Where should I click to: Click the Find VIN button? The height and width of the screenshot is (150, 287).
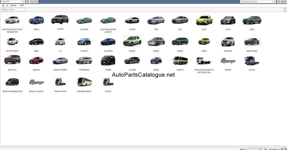click(32, 1)
